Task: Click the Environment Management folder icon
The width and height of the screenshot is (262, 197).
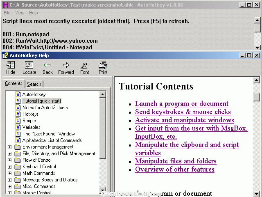Action: (17, 147)
